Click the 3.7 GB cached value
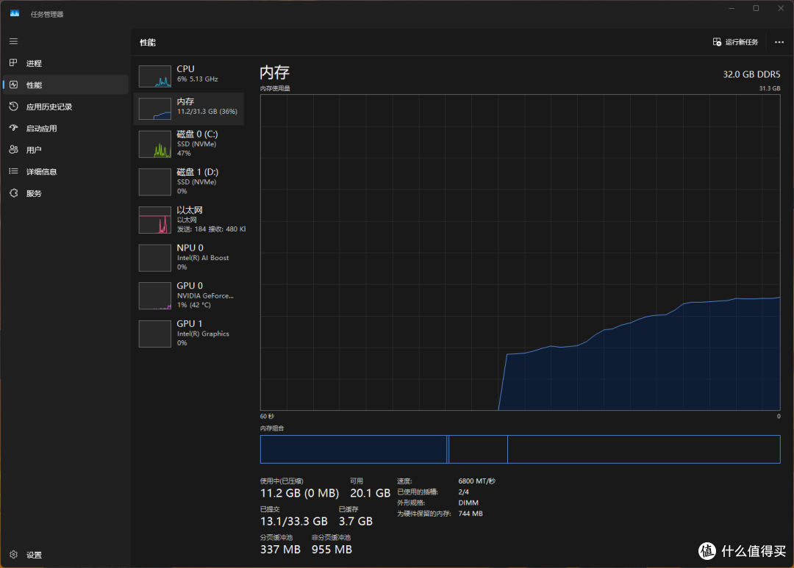The image size is (794, 568). 356,522
